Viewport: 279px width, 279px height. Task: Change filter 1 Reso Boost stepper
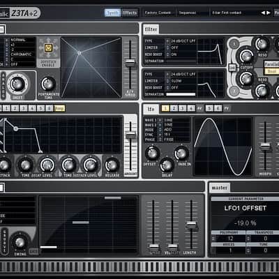click(167, 54)
